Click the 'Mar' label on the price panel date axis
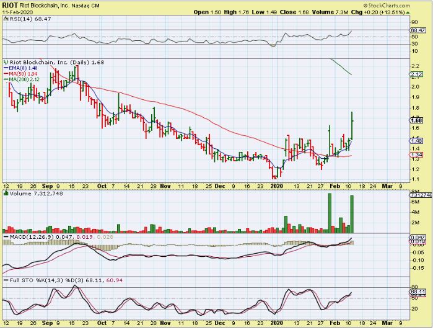 [387, 186]
